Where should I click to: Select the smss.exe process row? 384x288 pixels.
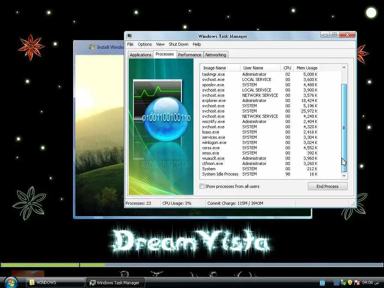coord(260,153)
